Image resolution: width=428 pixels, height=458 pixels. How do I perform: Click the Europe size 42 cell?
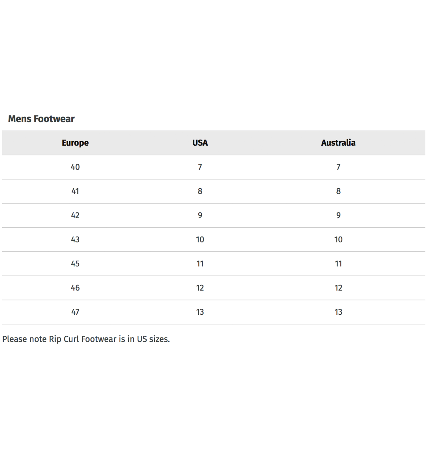pos(75,215)
